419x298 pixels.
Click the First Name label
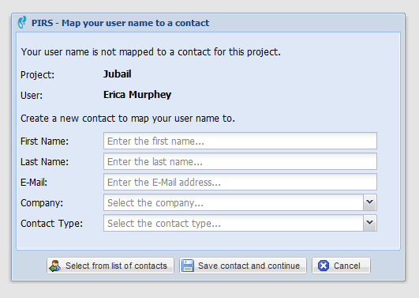click(45, 141)
